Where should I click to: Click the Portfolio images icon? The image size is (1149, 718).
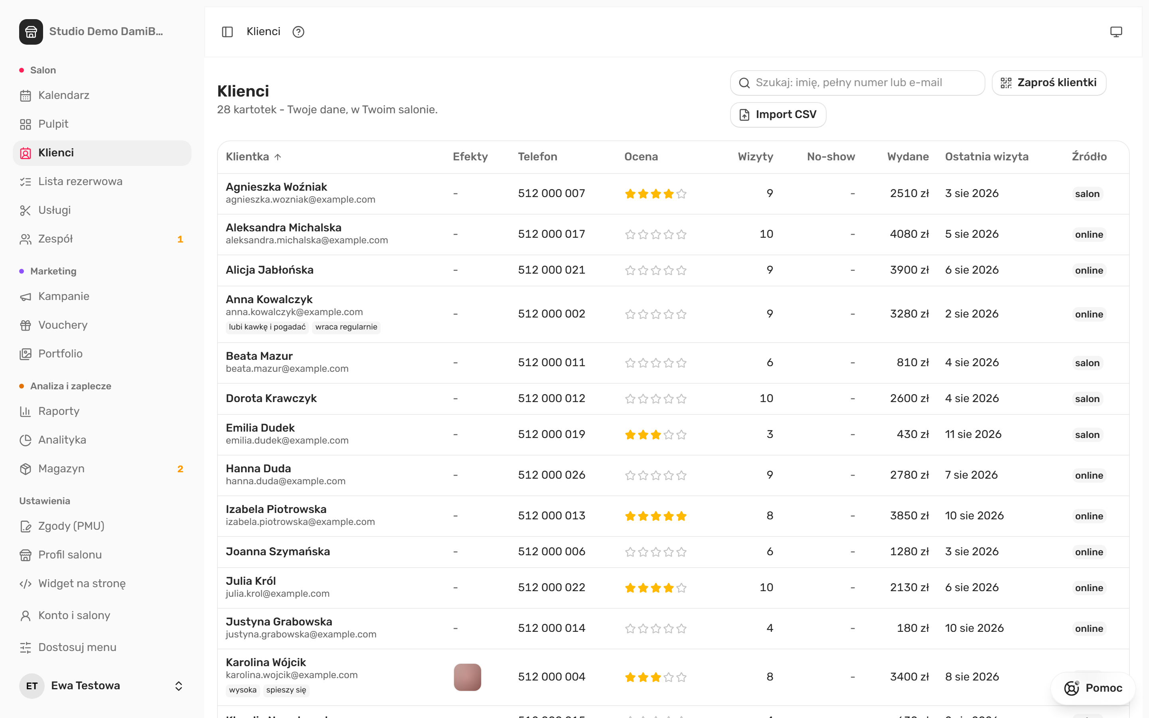26,354
